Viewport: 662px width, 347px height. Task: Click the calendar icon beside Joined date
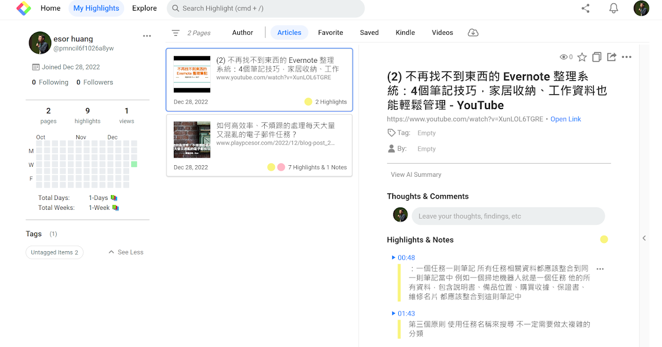pos(36,67)
